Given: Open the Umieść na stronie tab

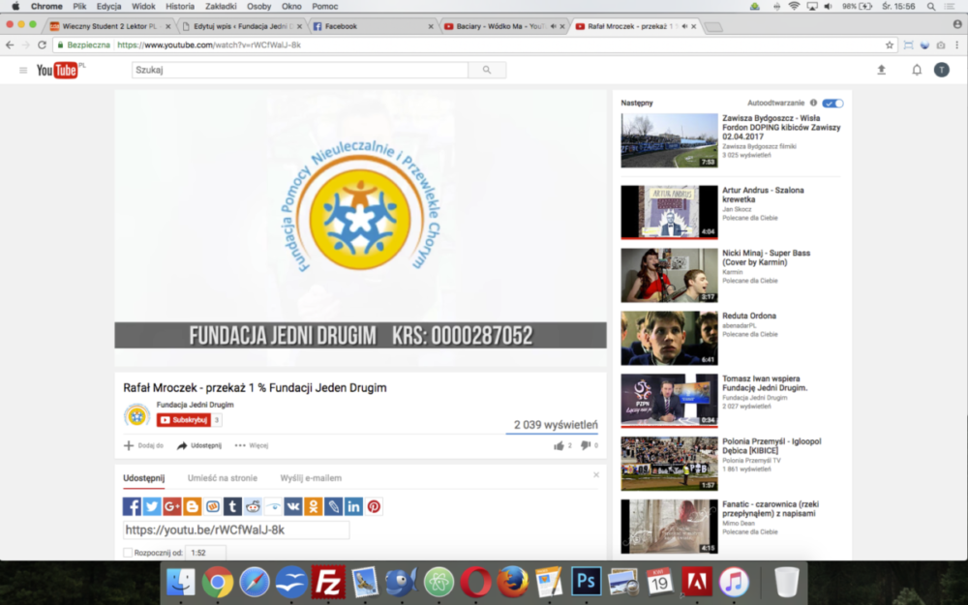Looking at the screenshot, I should pos(223,478).
